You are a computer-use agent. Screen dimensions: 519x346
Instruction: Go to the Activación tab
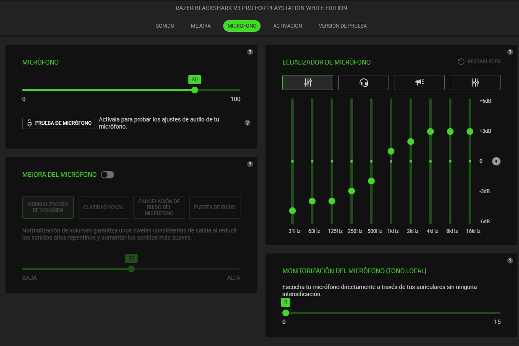pyautogui.click(x=288, y=26)
